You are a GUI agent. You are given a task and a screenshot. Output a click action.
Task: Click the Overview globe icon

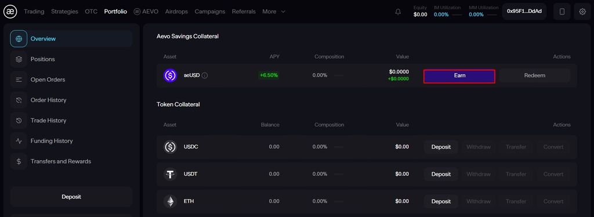click(x=19, y=39)
